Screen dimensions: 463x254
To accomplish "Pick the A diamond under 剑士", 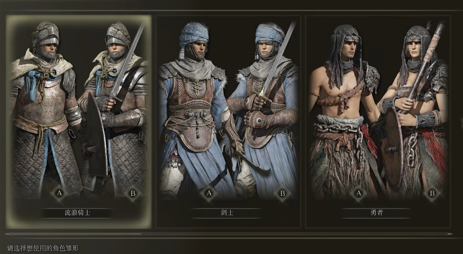I will (209, 193).
